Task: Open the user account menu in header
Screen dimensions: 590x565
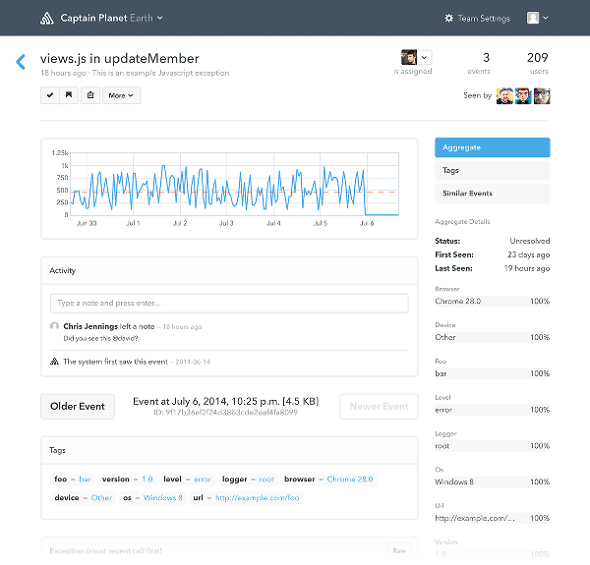Action: (x=538, y=18)
